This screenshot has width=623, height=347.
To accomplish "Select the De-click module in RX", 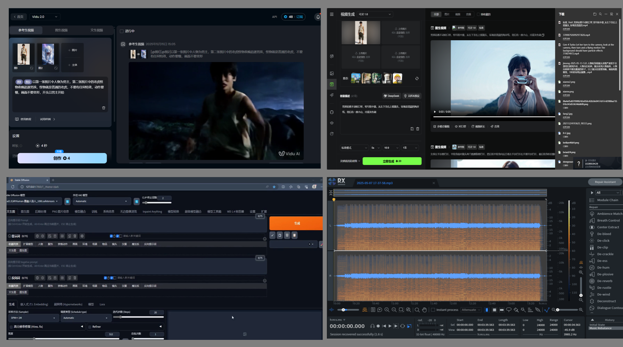I will pyautogui.click(x=603, y=241).
